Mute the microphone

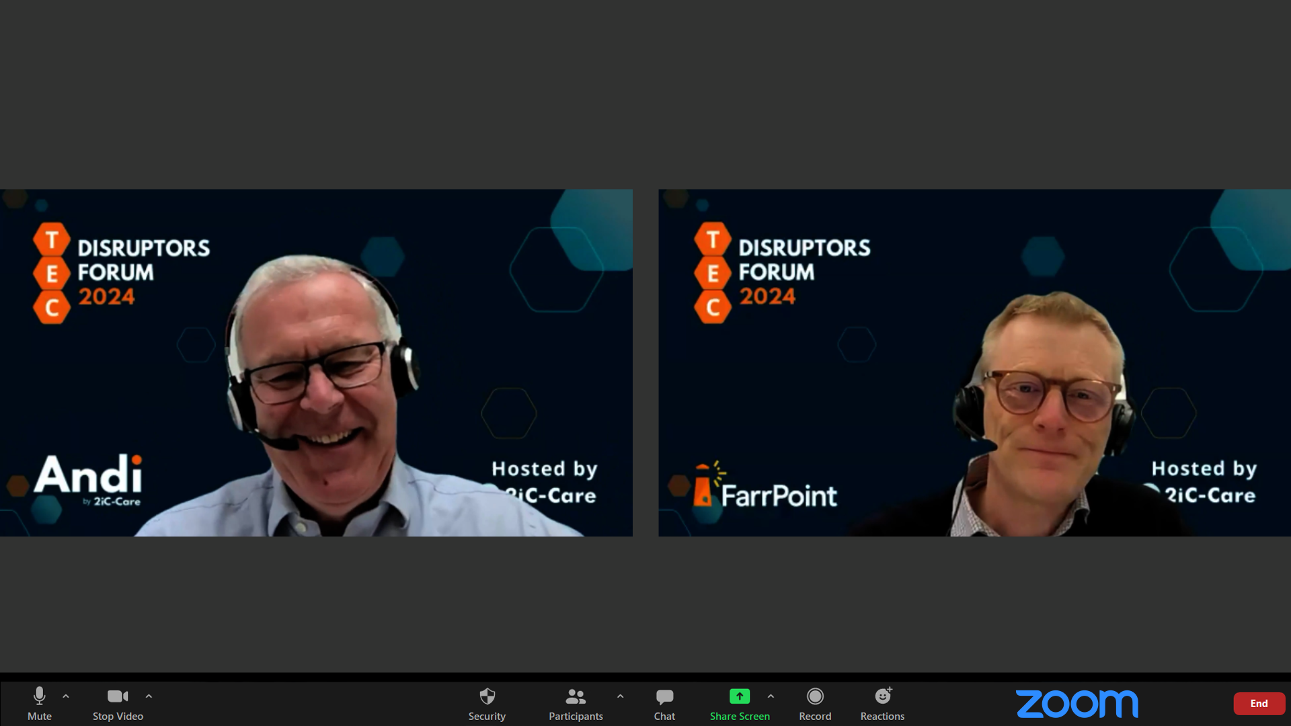pos(39,697)
